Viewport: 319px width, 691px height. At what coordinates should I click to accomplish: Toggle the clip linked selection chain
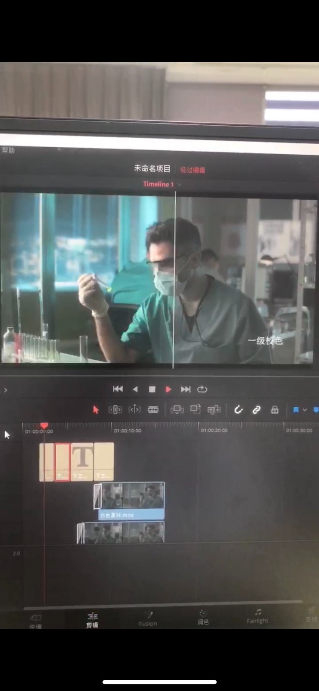[256, 409]
